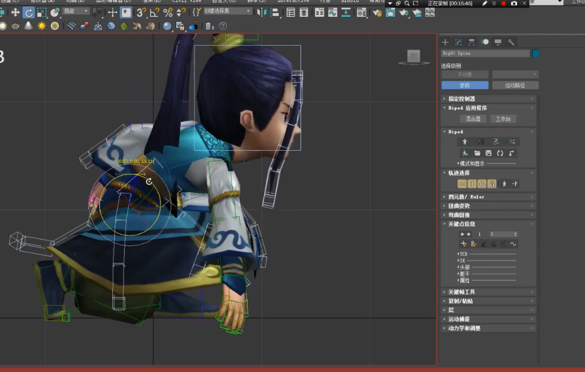The image size is (585, 372).
Task: Open the Layer Explorer toolbar icon
Action: point(304,13)
